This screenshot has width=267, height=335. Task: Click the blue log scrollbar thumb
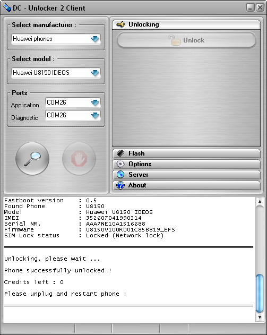tap(260, 294)
